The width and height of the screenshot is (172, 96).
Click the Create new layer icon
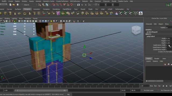pos(165,65)
